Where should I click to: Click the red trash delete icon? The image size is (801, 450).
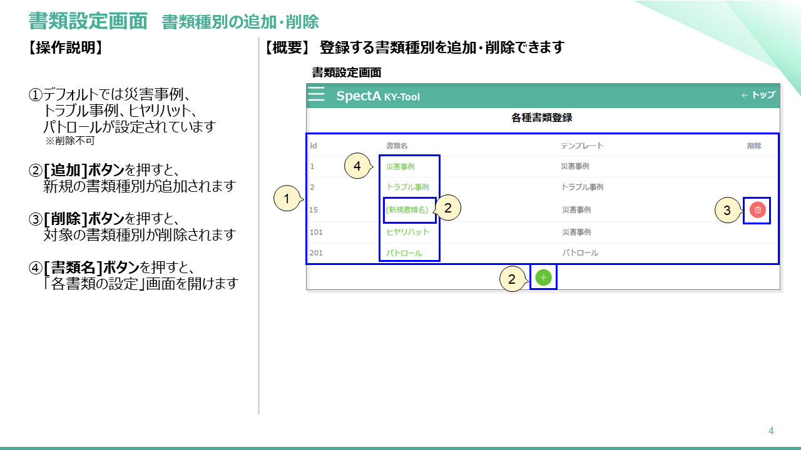pyautogui.click(x=758, y=210)
